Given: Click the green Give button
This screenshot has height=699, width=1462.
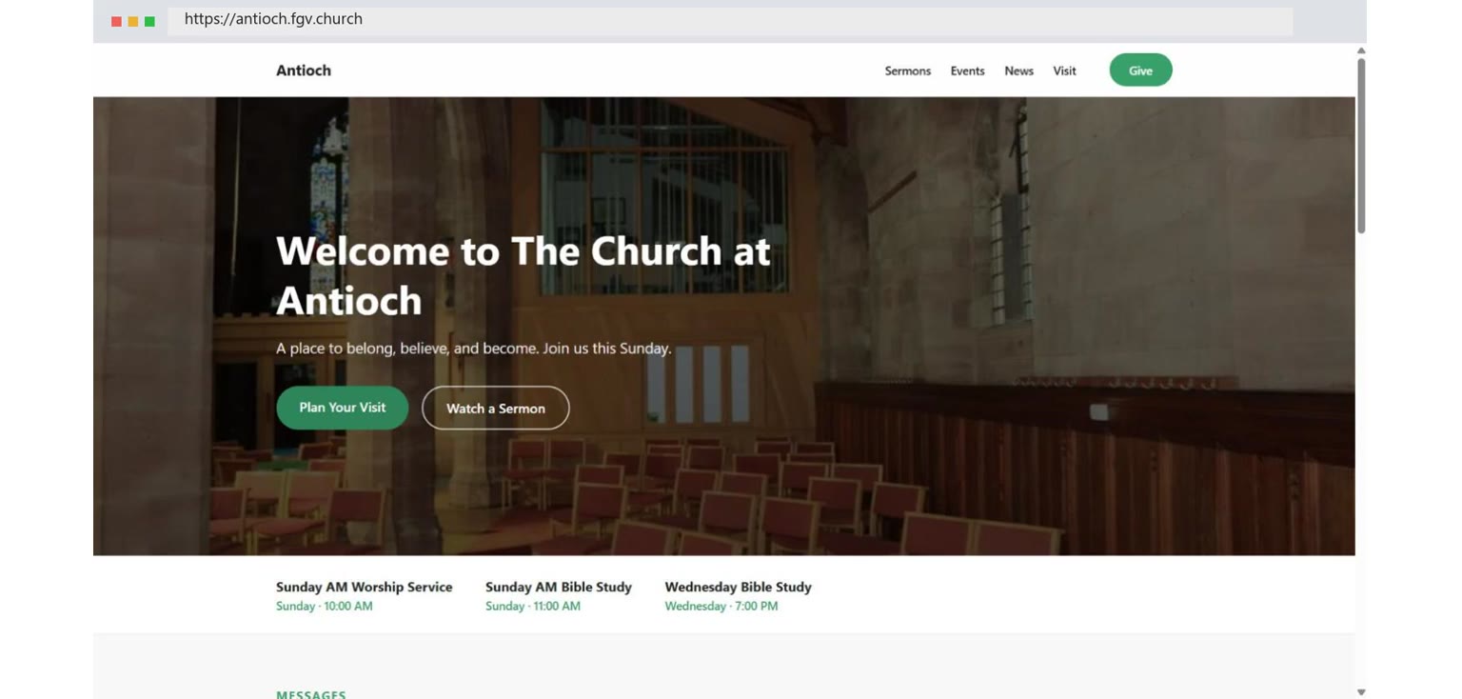Looking at the screenshot, I should click(x=1140, y=70).
